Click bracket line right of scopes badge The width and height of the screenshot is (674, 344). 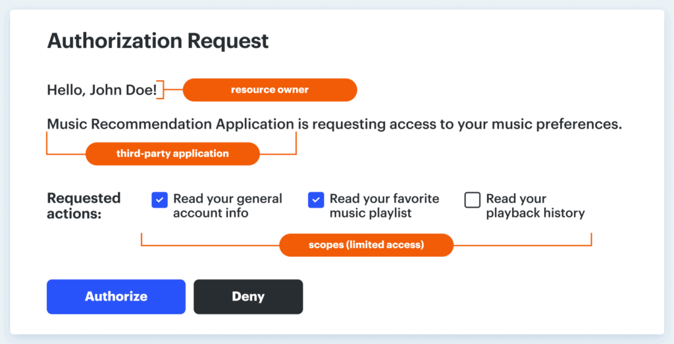(523, 246)
